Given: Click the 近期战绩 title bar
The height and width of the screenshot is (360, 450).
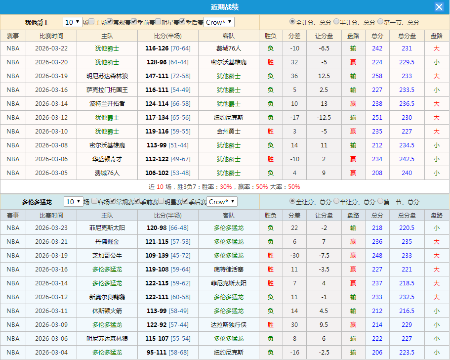Looking at the screenshot, I should tap(225, 7).
